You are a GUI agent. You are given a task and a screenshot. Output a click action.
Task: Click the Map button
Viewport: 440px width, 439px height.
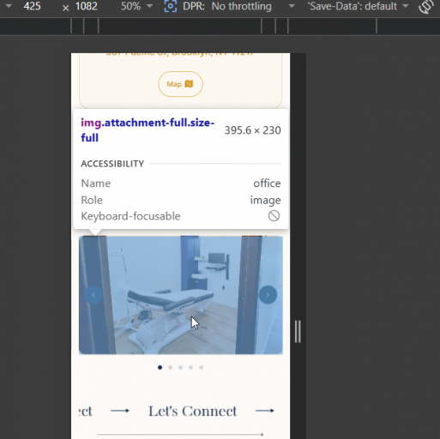click(x=180, y=84)
